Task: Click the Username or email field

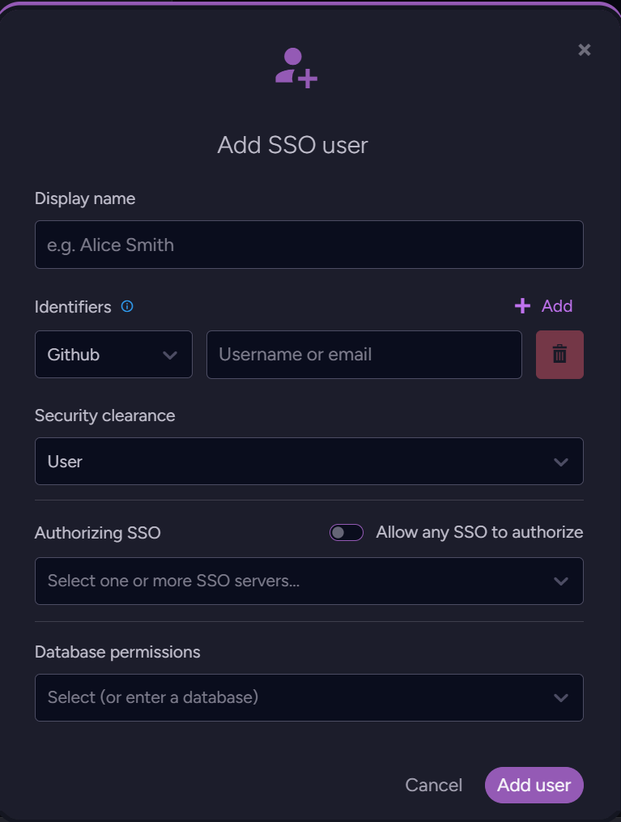Action: 364,355
